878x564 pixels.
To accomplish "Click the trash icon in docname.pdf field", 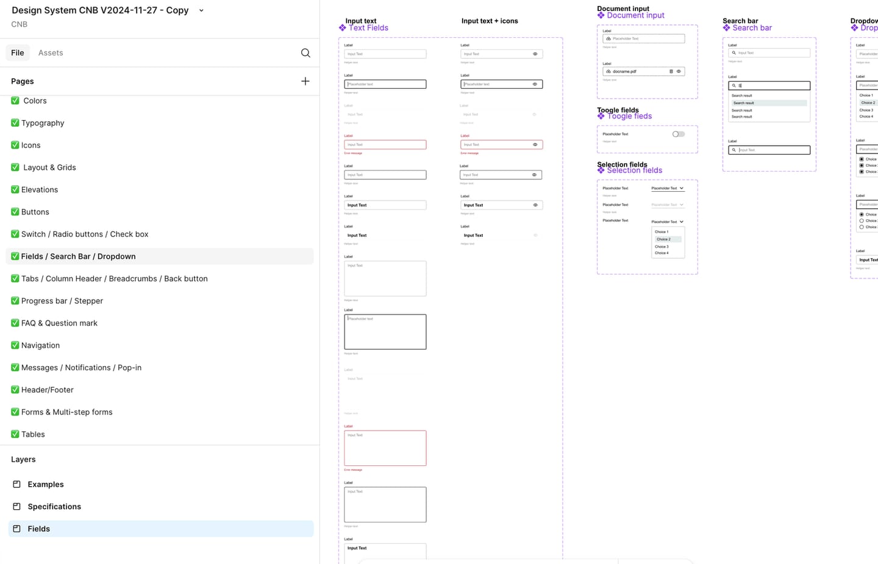I will pyautogui.click(x=671, y=71).
